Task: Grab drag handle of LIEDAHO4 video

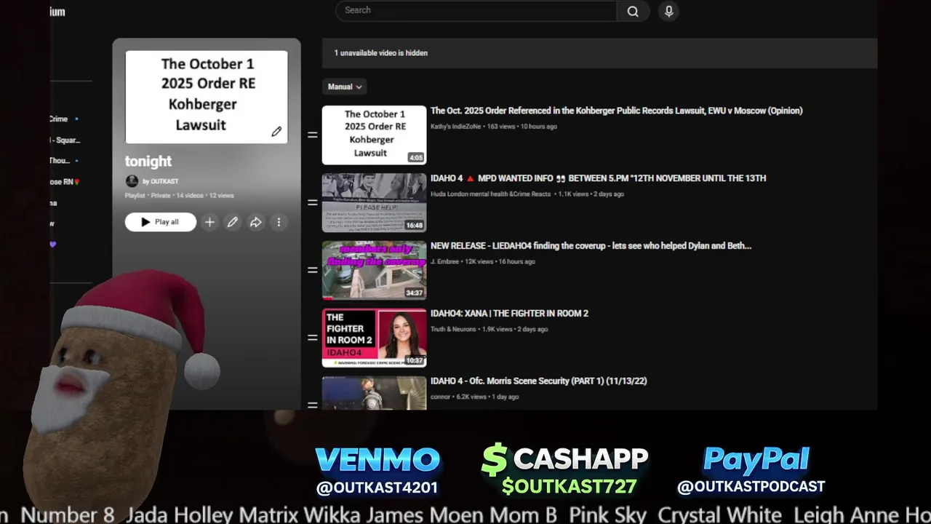Action: pos(313,270)
